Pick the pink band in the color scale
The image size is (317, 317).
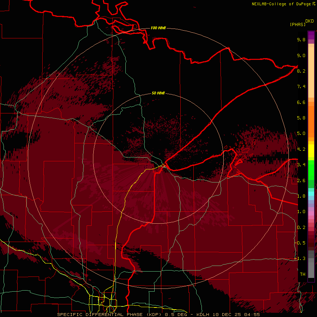click(311, 213)
